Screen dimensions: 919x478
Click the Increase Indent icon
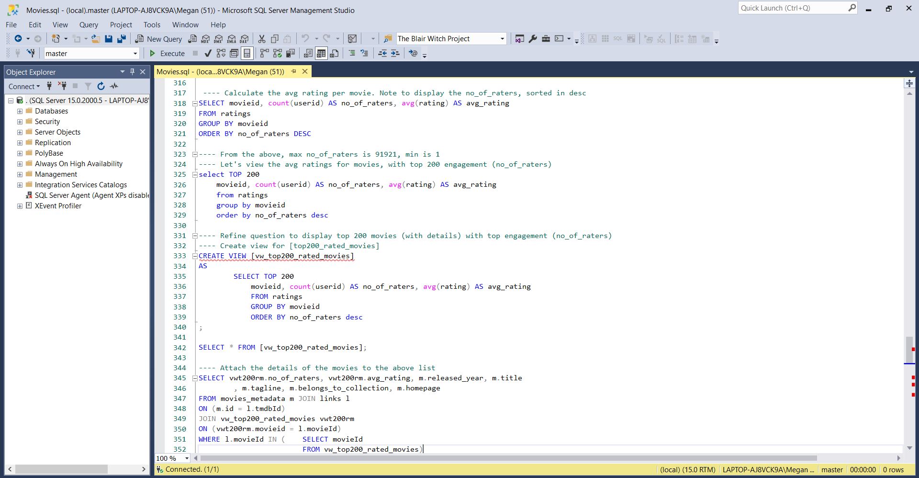[x=395, y=53]
